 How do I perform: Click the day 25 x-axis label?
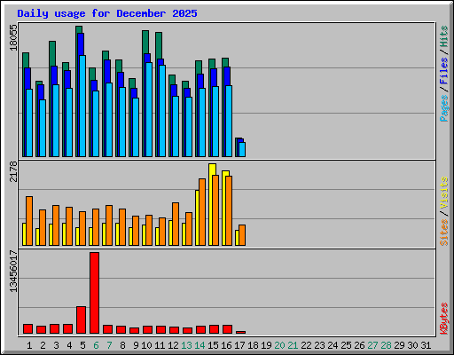tap(346, 345)
